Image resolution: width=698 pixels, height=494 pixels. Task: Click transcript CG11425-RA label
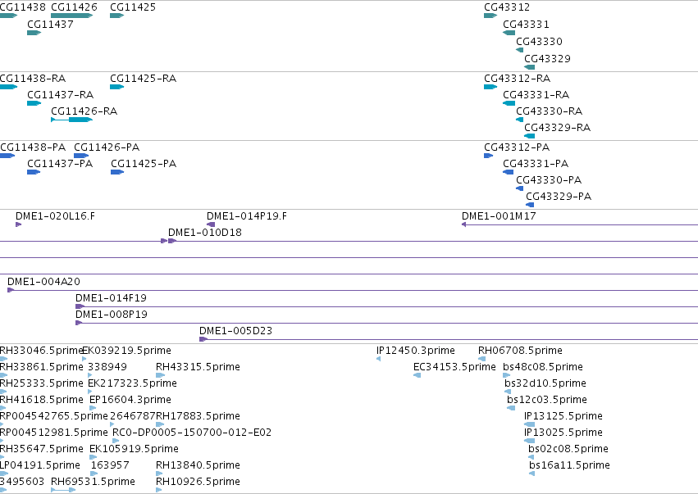(143, 79)
